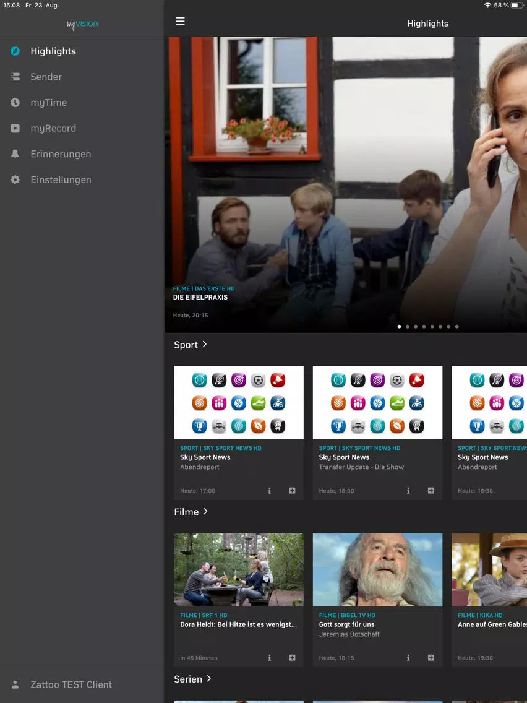The image size is (527, 703).
Task: Open Sky Sport News 18:30 thumbnail
Action: tap(489, 403)
